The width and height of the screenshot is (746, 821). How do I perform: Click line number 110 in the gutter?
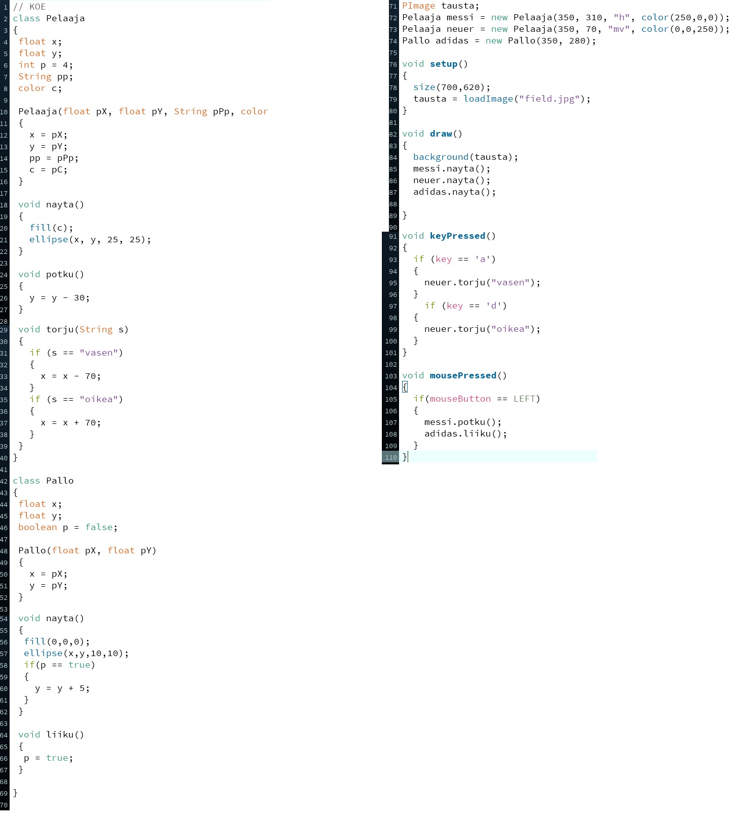(x=390, y=457)
